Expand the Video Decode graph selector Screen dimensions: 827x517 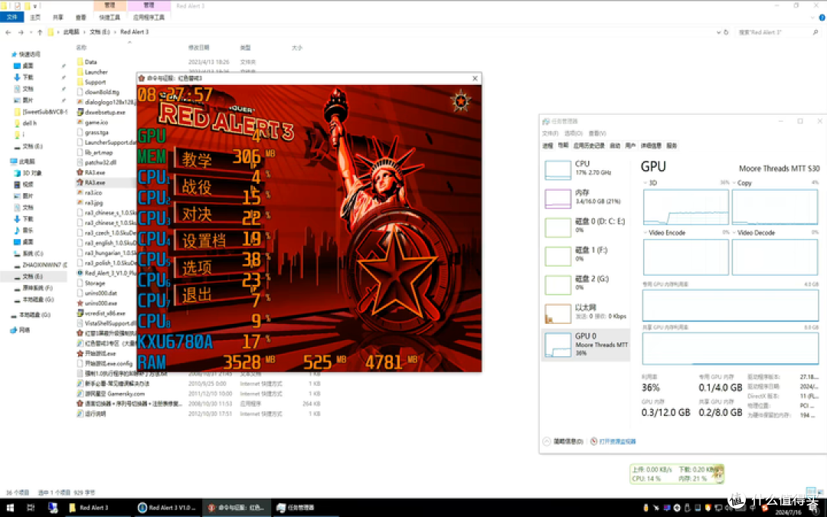pos(734,233)
